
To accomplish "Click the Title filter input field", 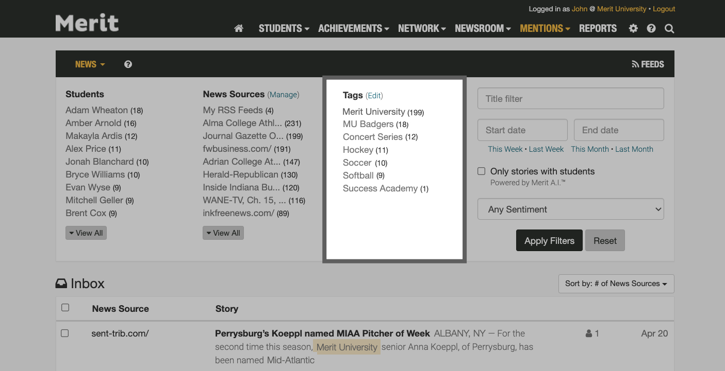I will [570, 98].
